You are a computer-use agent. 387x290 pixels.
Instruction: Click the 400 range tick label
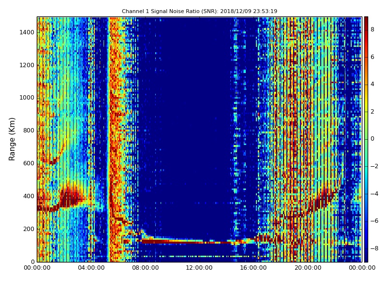click(x=29, y=196)
